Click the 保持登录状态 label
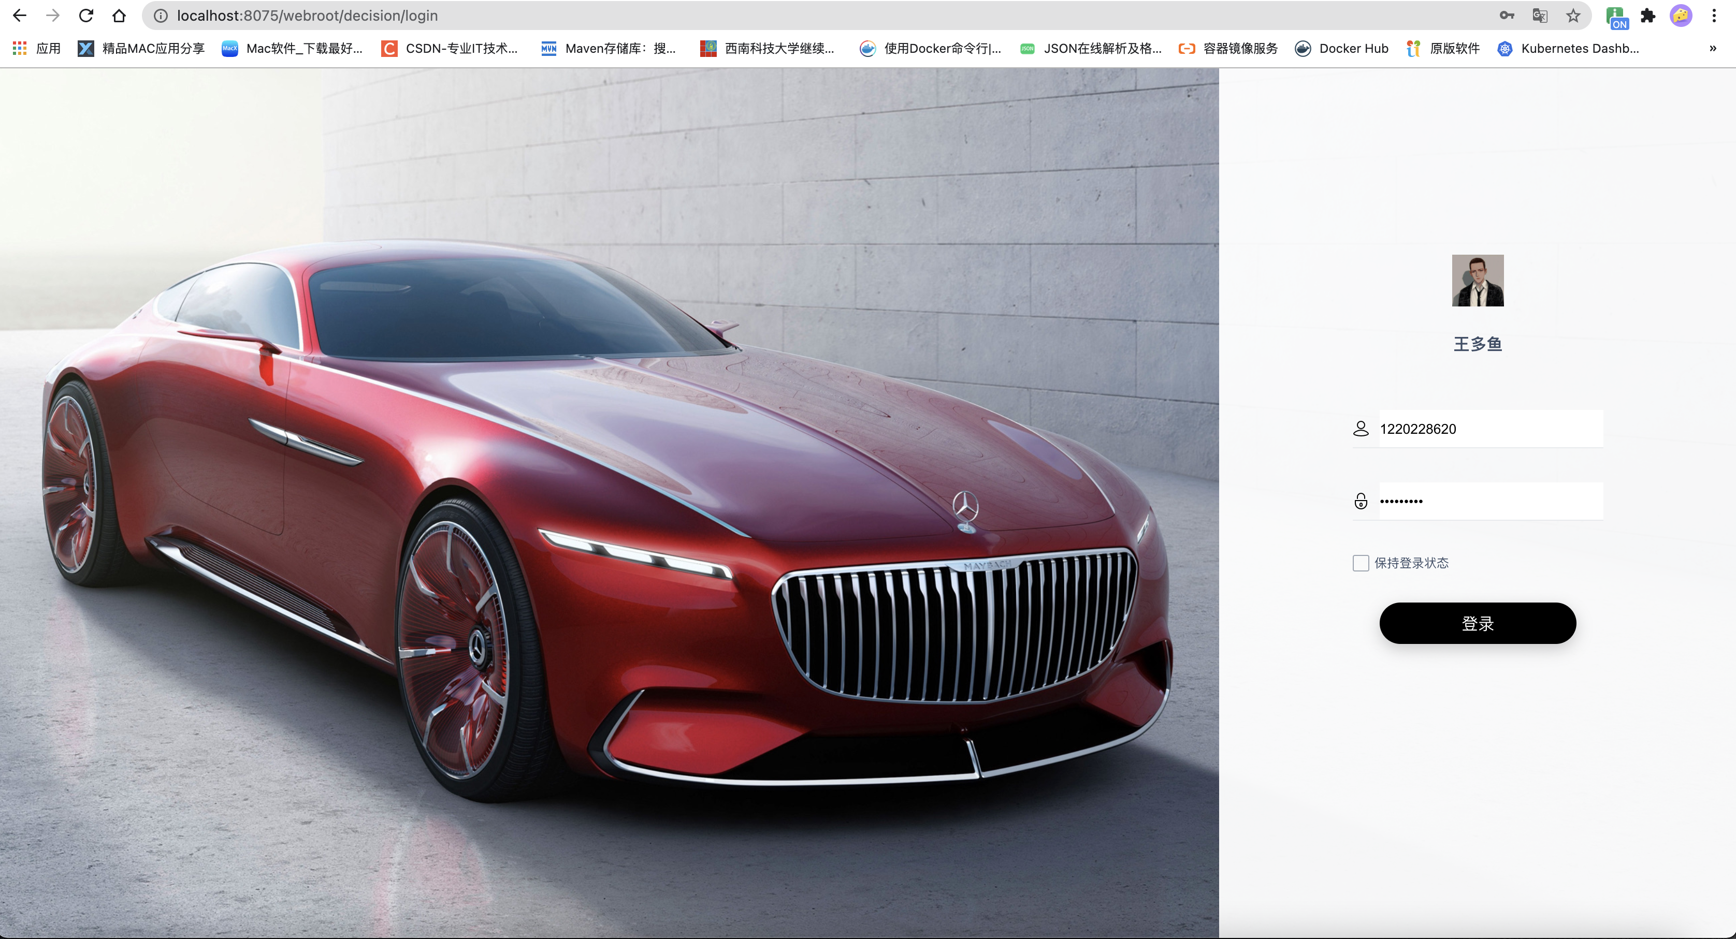 [x=1411, y=563]
